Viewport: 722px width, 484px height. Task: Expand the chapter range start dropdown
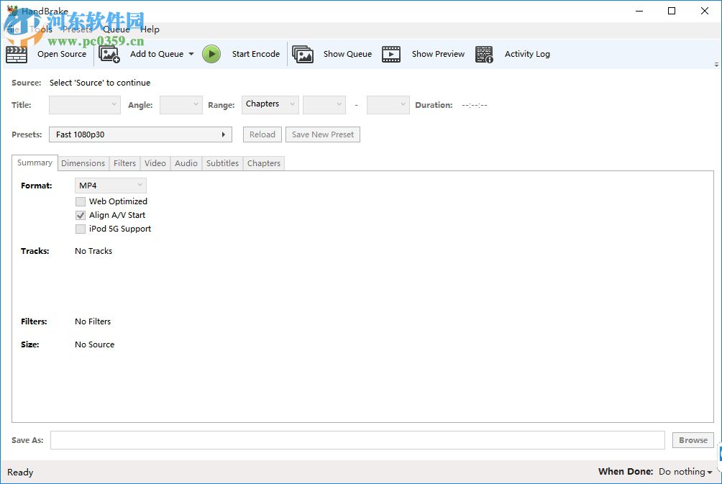324,105
